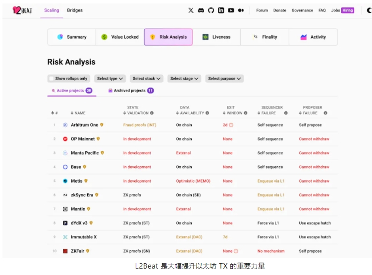Click the shield badge next to Base
This screenshot has width=372, height=275.
click(85, 167)
